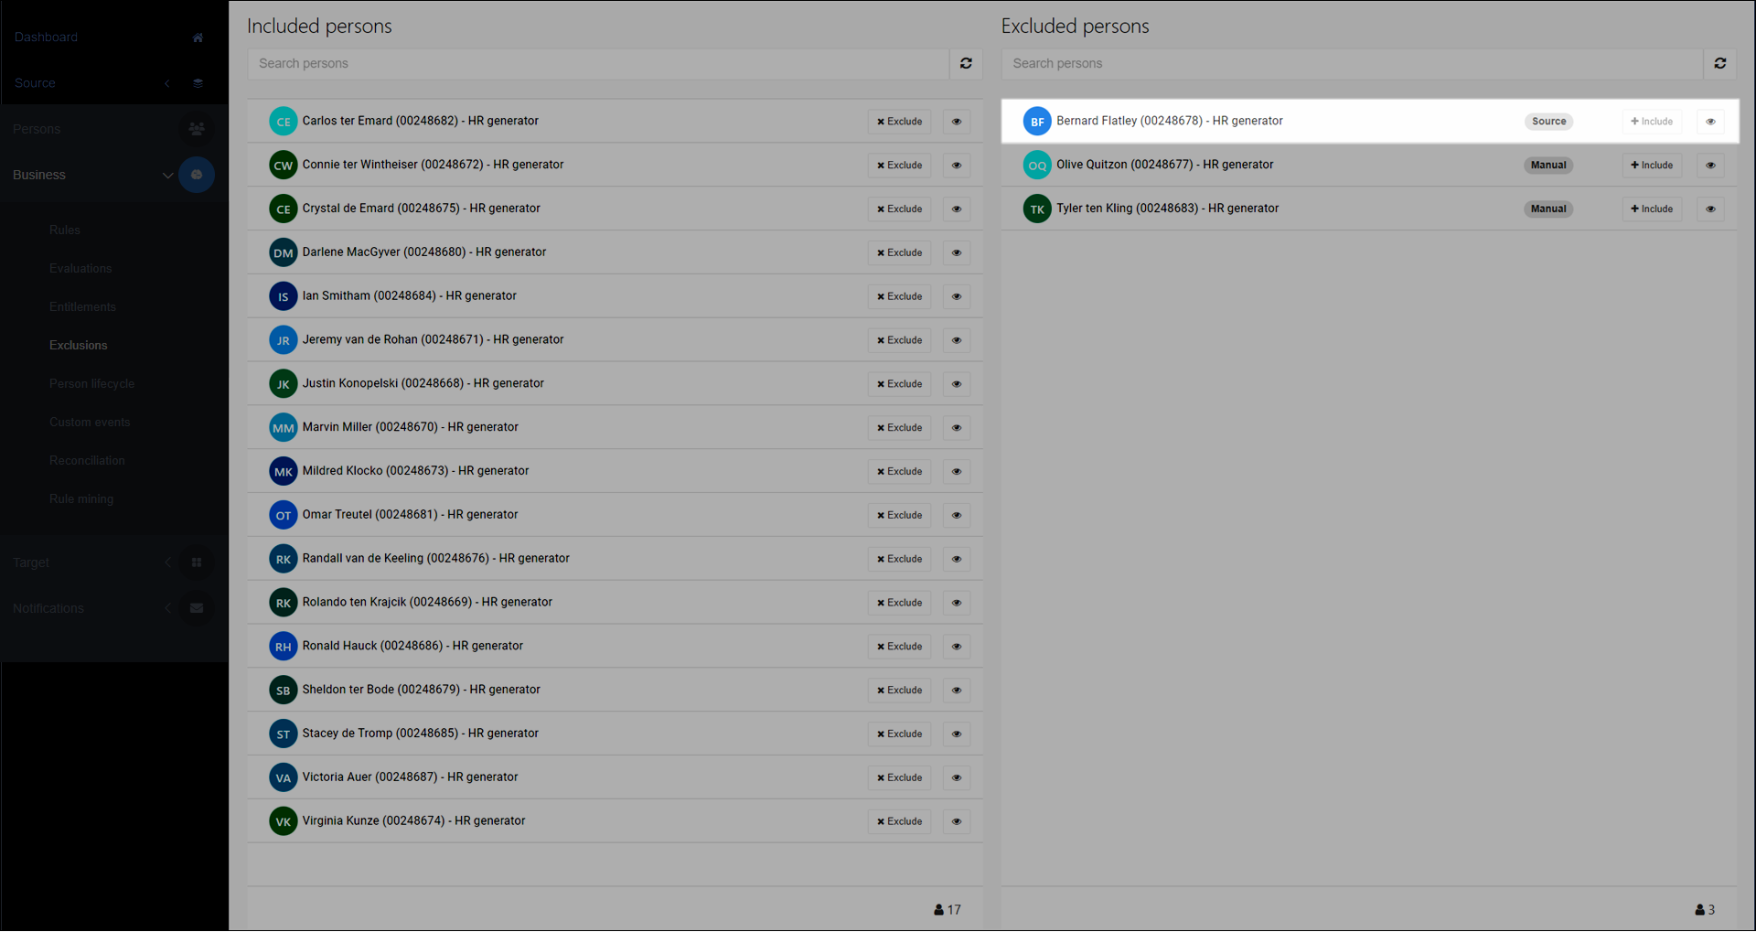Image resolution: width=1756 pixels, height=932 pixels.
Task: Click the Source layers icon in sidebar
Action: (198, 83)
